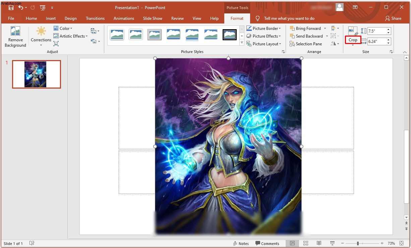Collapse the ribbon with the caret
This screenshot has height=248, width=411.
pyautogui.click(x=405, y=52)
